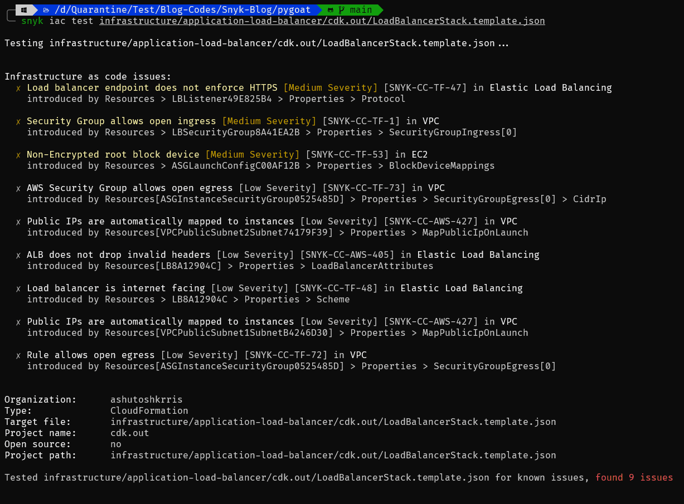
Task: Click the folder icon in the prompt path
Action: click(x=46, y=9)
